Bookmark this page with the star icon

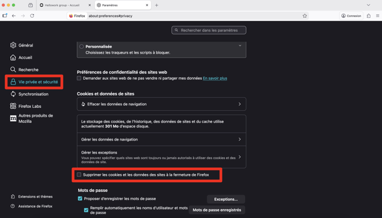[x=304, y=16]
